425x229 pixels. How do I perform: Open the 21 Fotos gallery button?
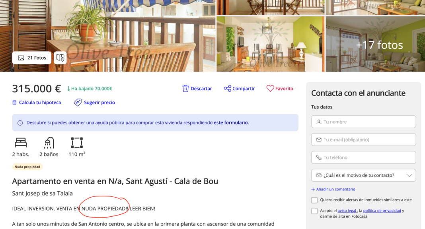32,58
